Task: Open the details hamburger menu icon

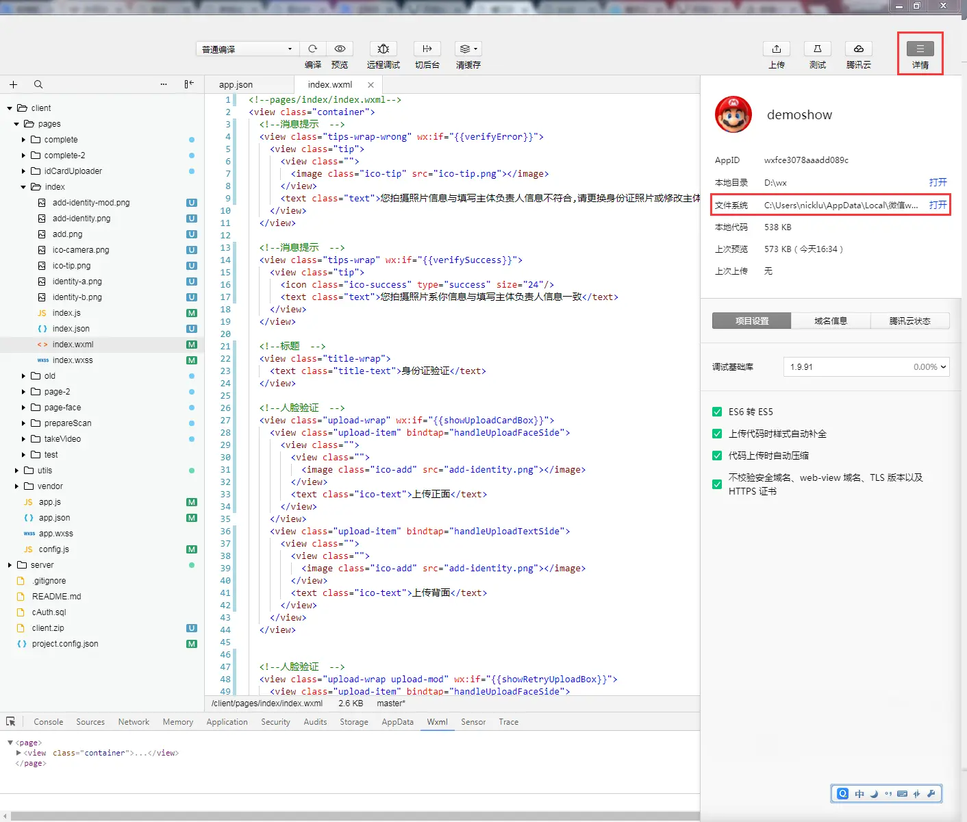Action: pos(920,49)
